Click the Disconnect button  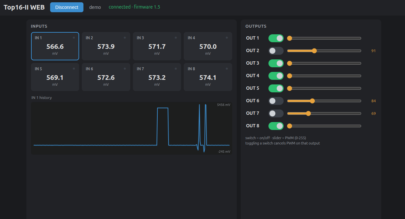point(67,7)
